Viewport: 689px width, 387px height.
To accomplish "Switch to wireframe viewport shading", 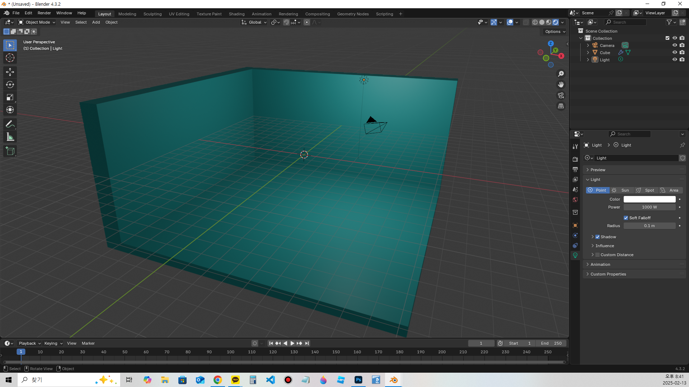I will pos(535,22).
